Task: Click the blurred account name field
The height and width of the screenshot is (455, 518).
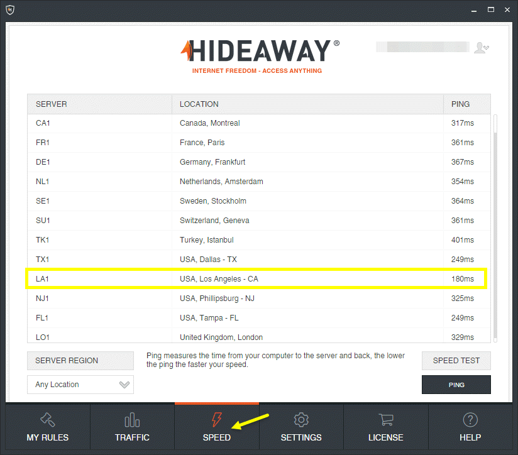Action: [x=422, y=47]
